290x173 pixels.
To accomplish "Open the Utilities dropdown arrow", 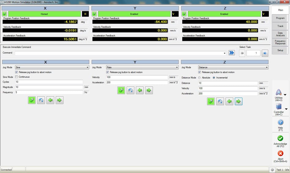I will point(285,95).
